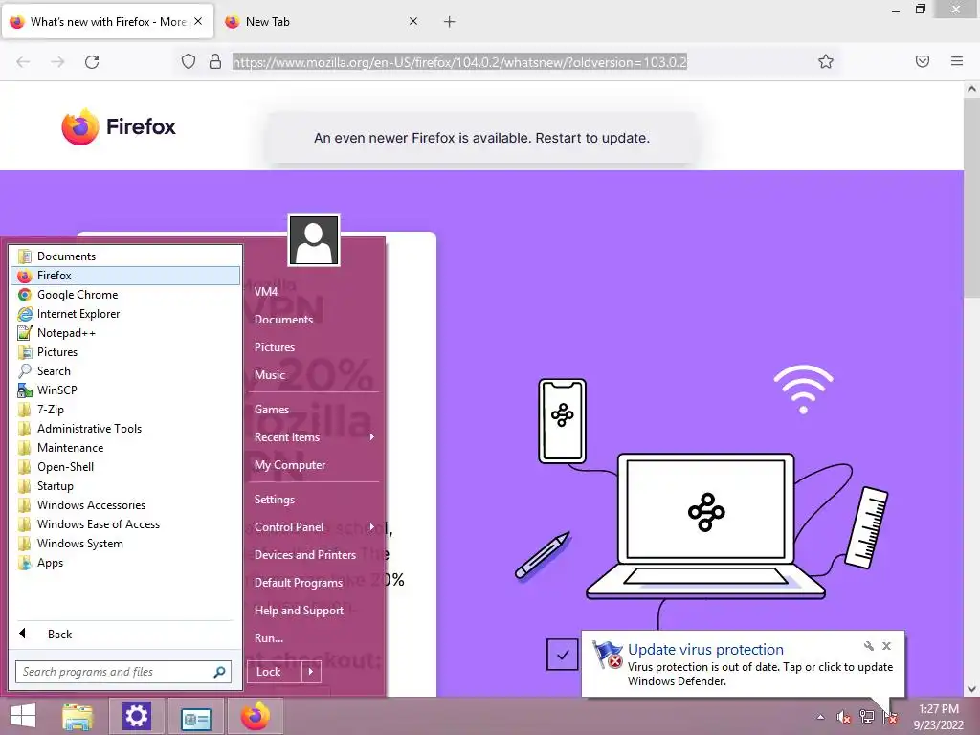Expand the Control Panel submenu
This screenshot has width=980, height=735.
click(314, 527)
